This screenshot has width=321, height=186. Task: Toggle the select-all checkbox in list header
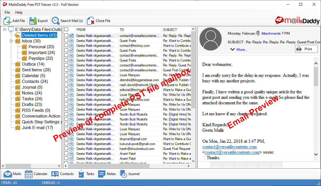click(66, 29)
